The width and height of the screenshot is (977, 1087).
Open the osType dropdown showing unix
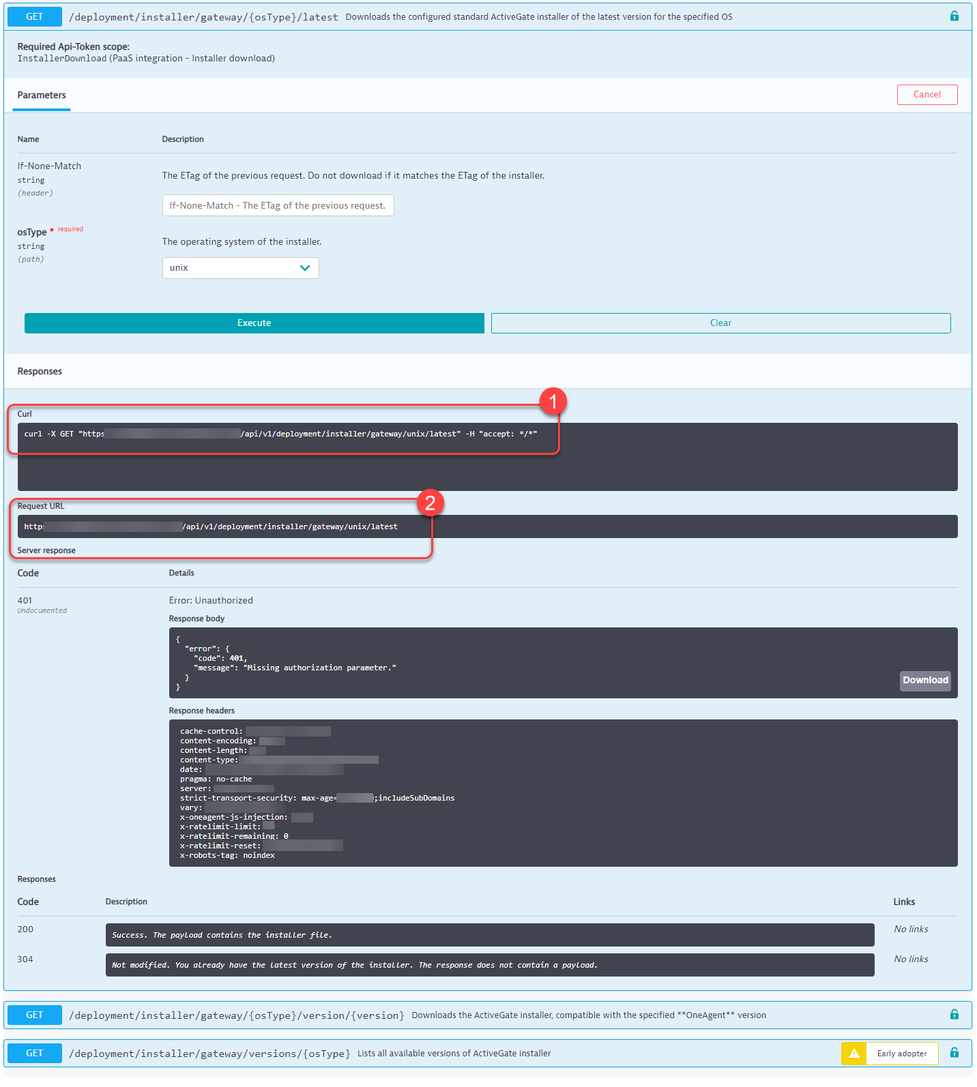coord(240,268)
